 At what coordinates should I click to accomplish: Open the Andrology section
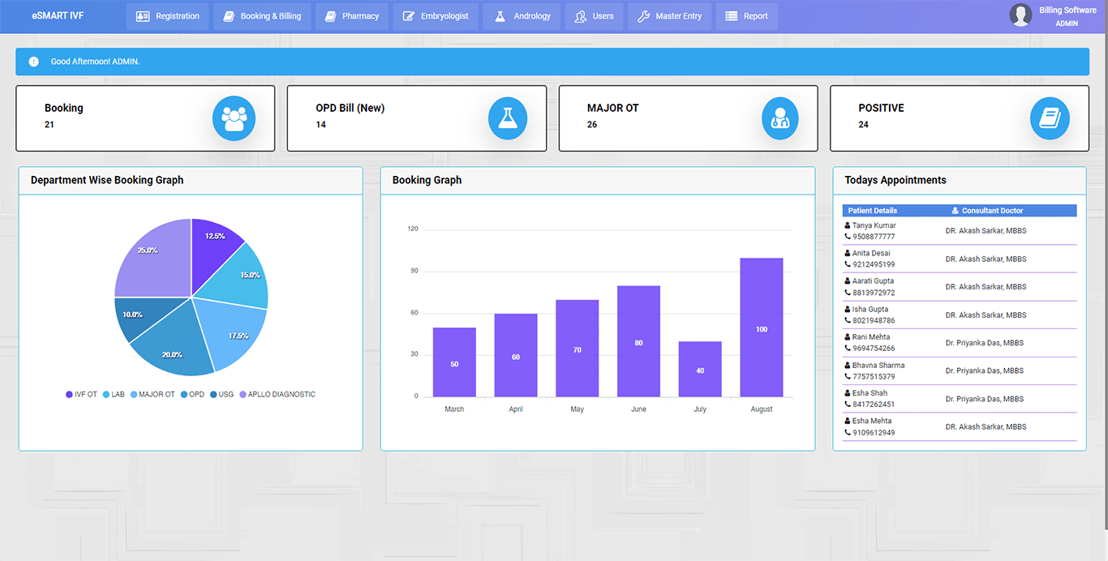522,16
